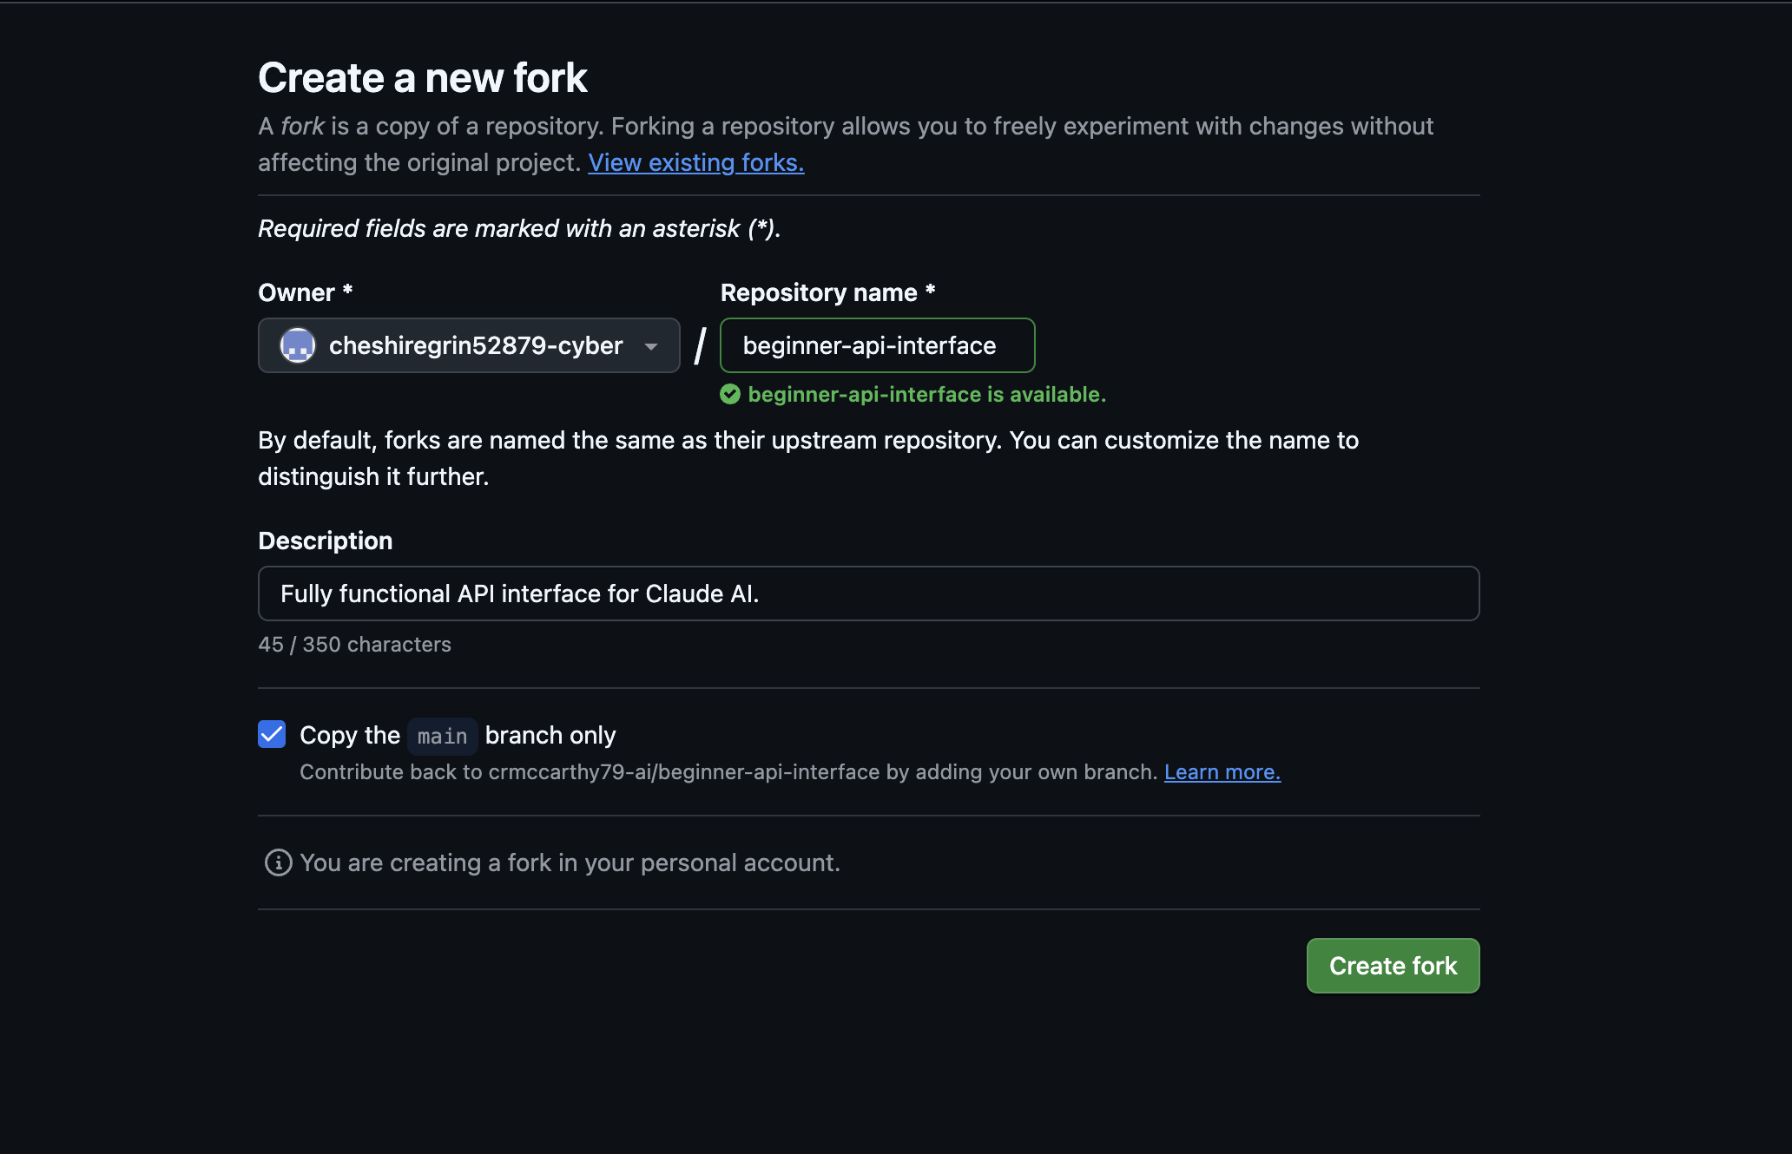Screen dimensions: 1792x1154
Task: Click 'Required fields are marked with an asterisk' note
Action: [x=519, y=228]
